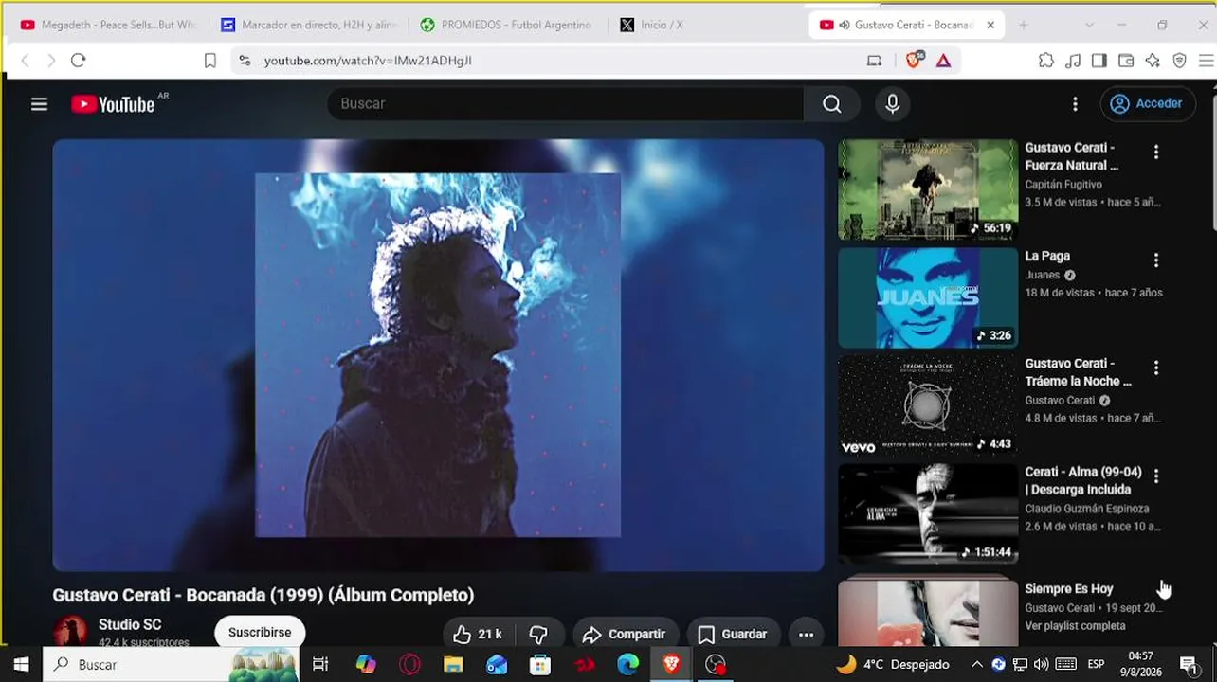This screenshot has height=682, width=1217.
Task: Open the media control music-note icon
Action: (x=1073, y=61)
